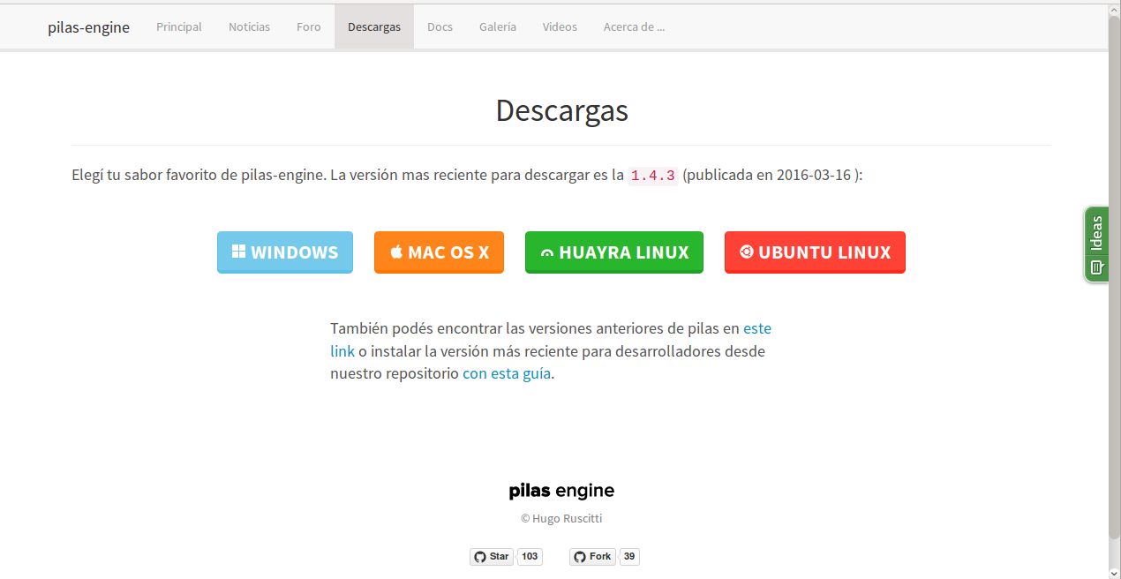Click the Ubuntu logo icon
Screen dimensions: 1121x579
[747, 252]
